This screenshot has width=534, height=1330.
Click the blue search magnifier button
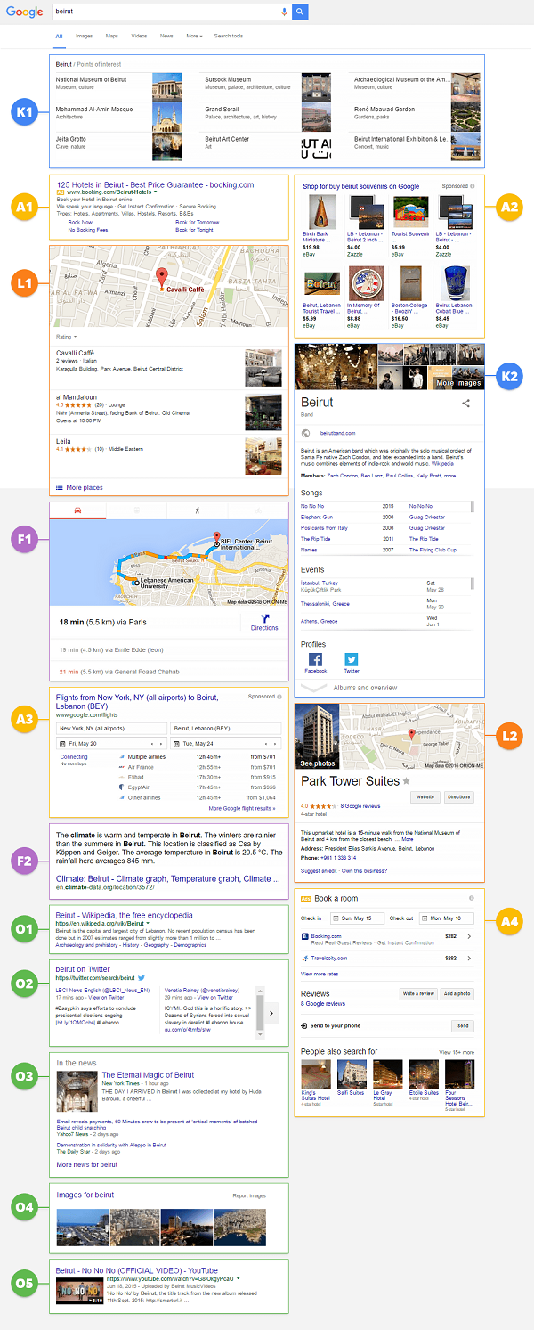coord(300,12)
